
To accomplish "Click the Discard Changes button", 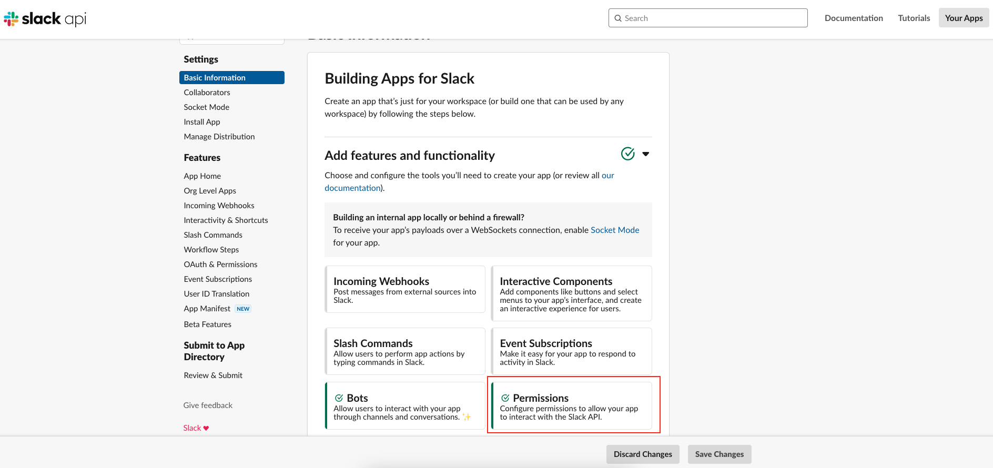I will 643,454.
